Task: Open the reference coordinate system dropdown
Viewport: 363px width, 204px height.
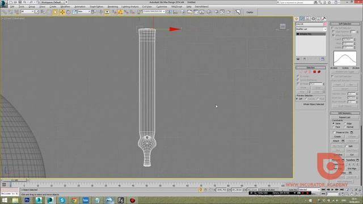Action: pyautogui.click(x=84, y=11)
